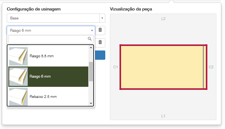Screen dimensions: 225x129
Task: Click the Rasgo 6 mm thumbnail image
Action: pyautogui.click(x=18, y=76)
